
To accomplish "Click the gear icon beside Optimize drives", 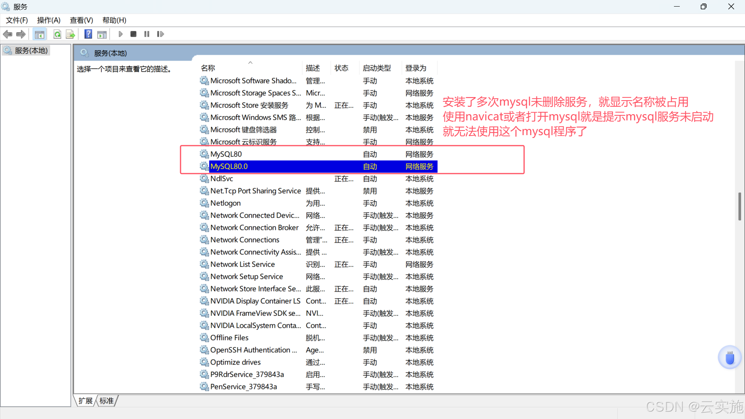I will click(204, 362).
